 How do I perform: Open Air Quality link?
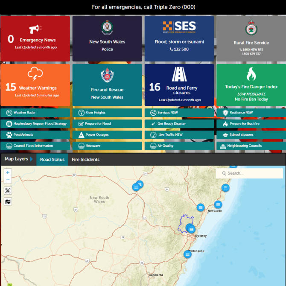tap(179, 146)
